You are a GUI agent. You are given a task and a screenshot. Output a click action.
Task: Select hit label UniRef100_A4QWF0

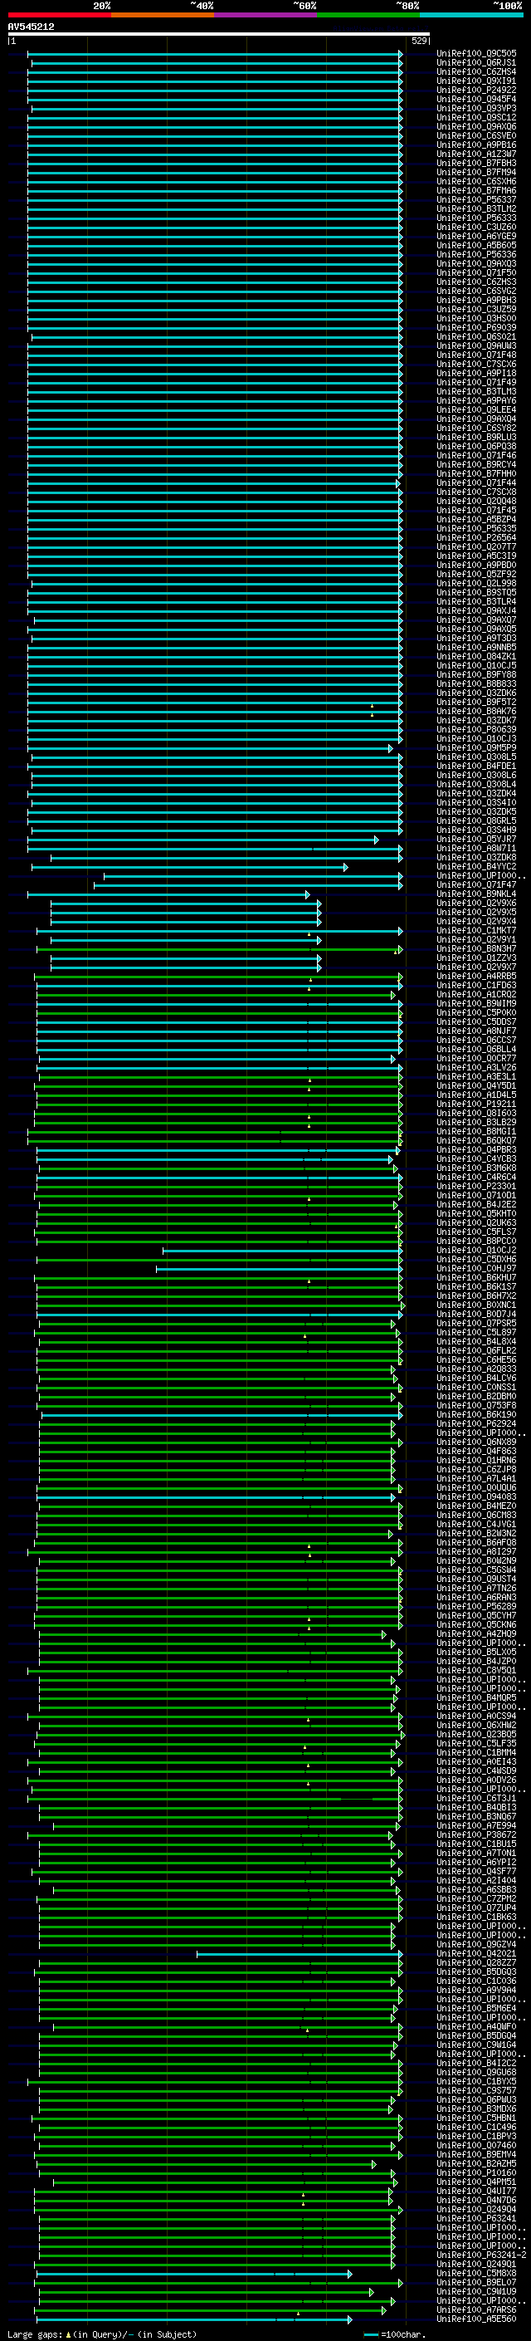[476, 2027]
